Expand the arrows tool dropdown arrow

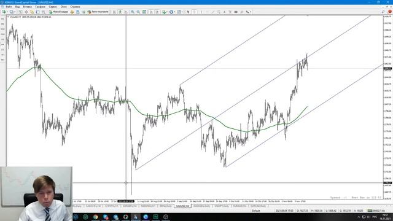click(x=251, y=12)
